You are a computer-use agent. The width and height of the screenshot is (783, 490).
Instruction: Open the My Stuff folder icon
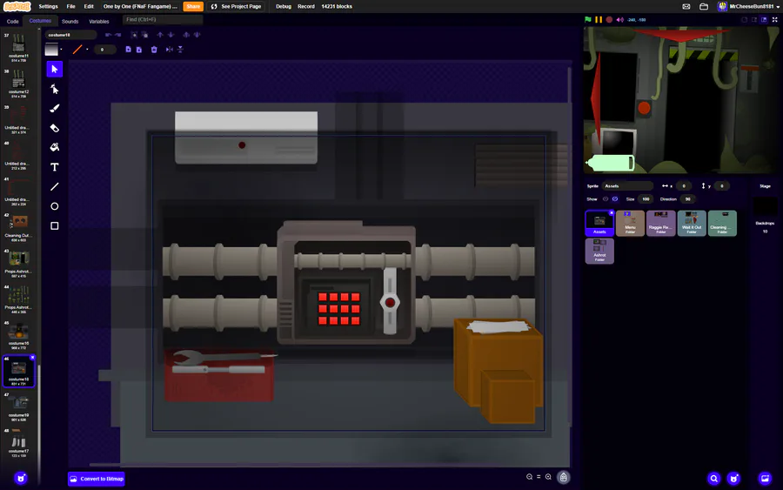pos(704,6)
